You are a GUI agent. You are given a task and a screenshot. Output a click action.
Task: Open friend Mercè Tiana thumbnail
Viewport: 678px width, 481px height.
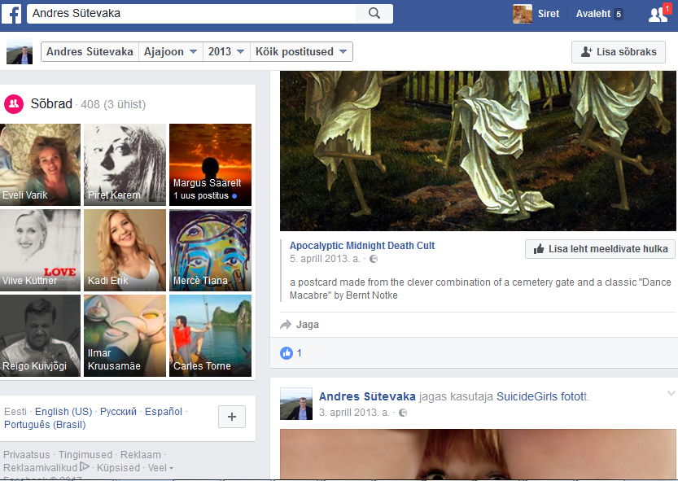(210, 250)
